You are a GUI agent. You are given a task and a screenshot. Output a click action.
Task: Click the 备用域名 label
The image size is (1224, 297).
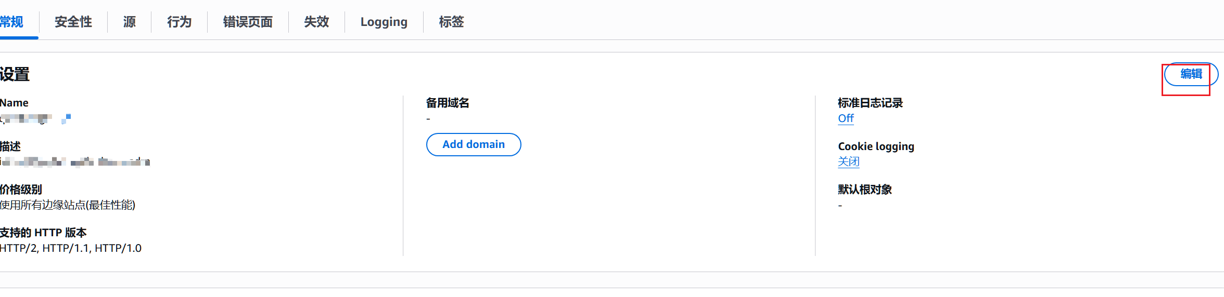(x=448, y=103)
